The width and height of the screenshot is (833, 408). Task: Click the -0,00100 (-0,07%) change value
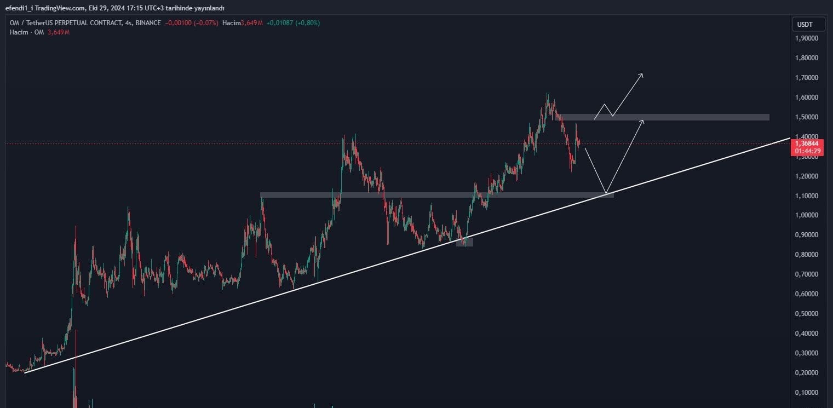click(x=192, y=23)
